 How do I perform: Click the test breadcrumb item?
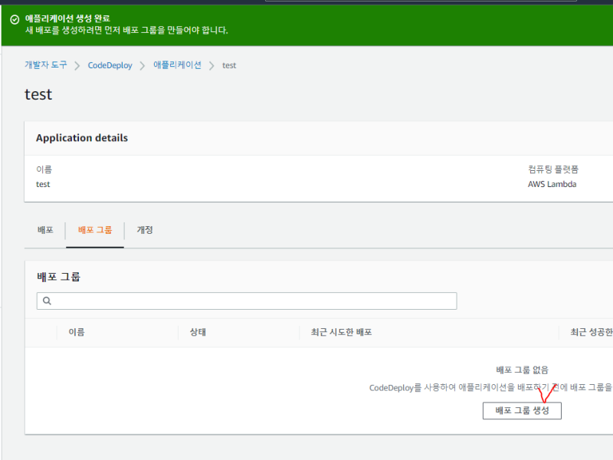[x=229, y=65]
